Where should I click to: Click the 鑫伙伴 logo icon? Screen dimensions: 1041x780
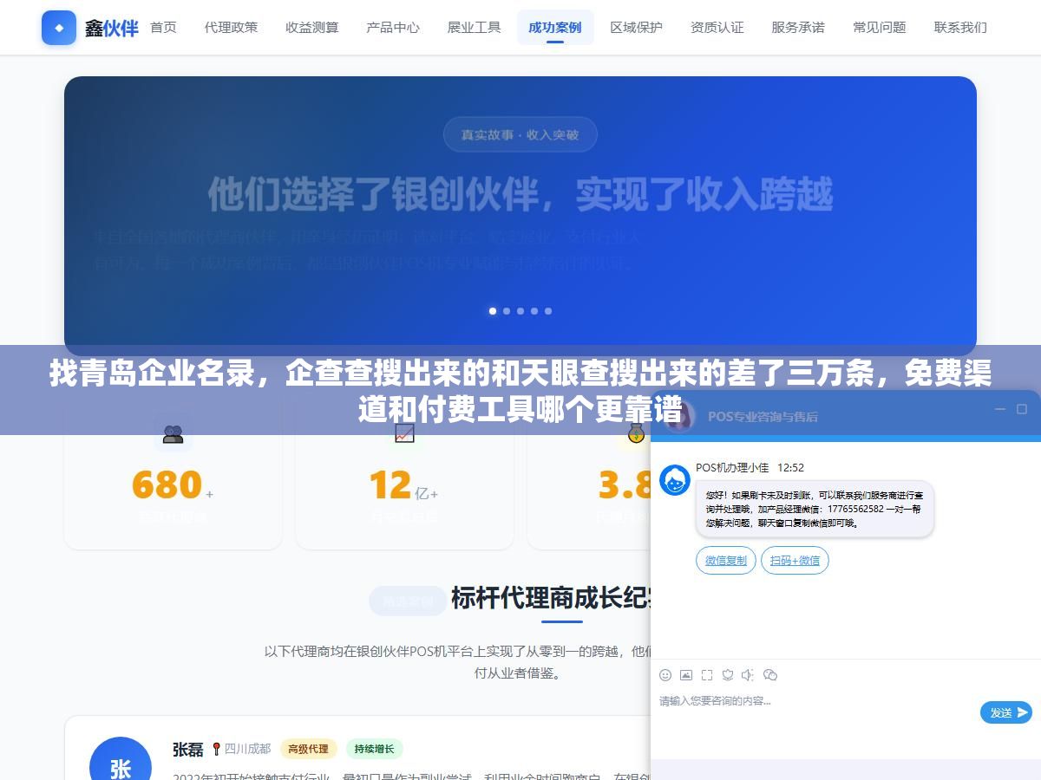click(x=59, y=28)
